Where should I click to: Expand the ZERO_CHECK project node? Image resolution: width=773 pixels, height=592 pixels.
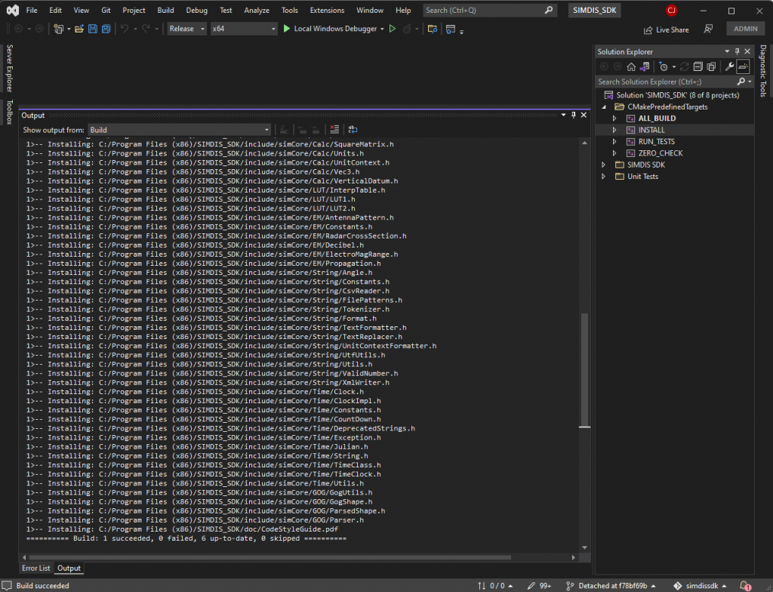pyautogui.click(x=614, y=153)
